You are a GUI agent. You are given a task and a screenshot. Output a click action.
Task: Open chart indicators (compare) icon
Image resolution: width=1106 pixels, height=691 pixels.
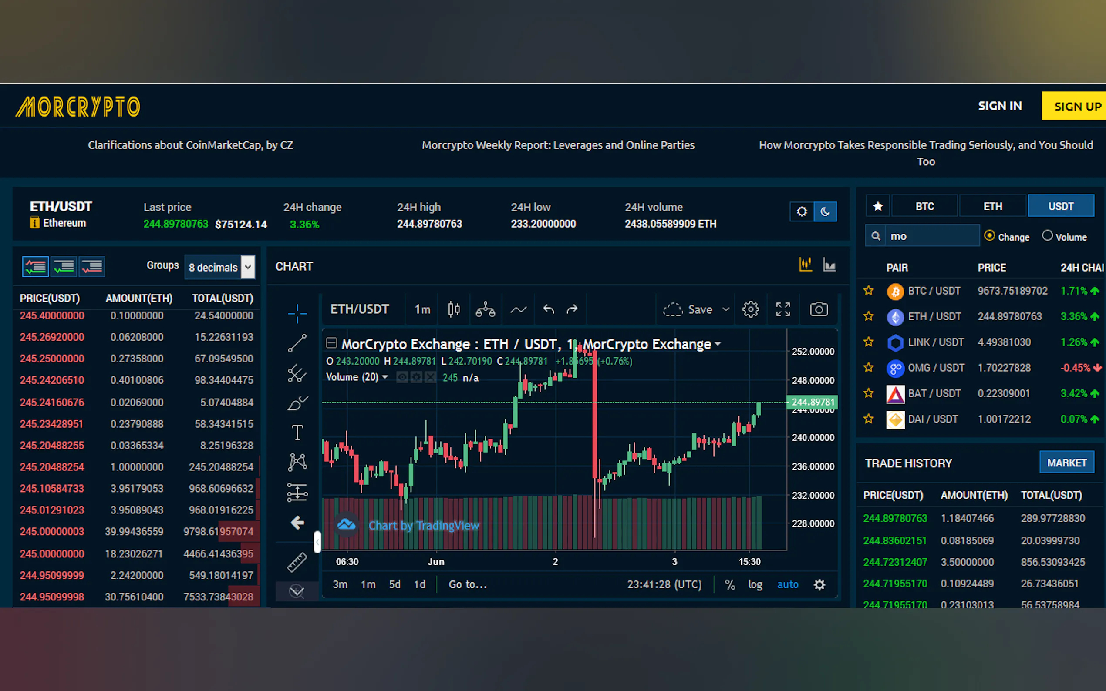coord(485,309)
